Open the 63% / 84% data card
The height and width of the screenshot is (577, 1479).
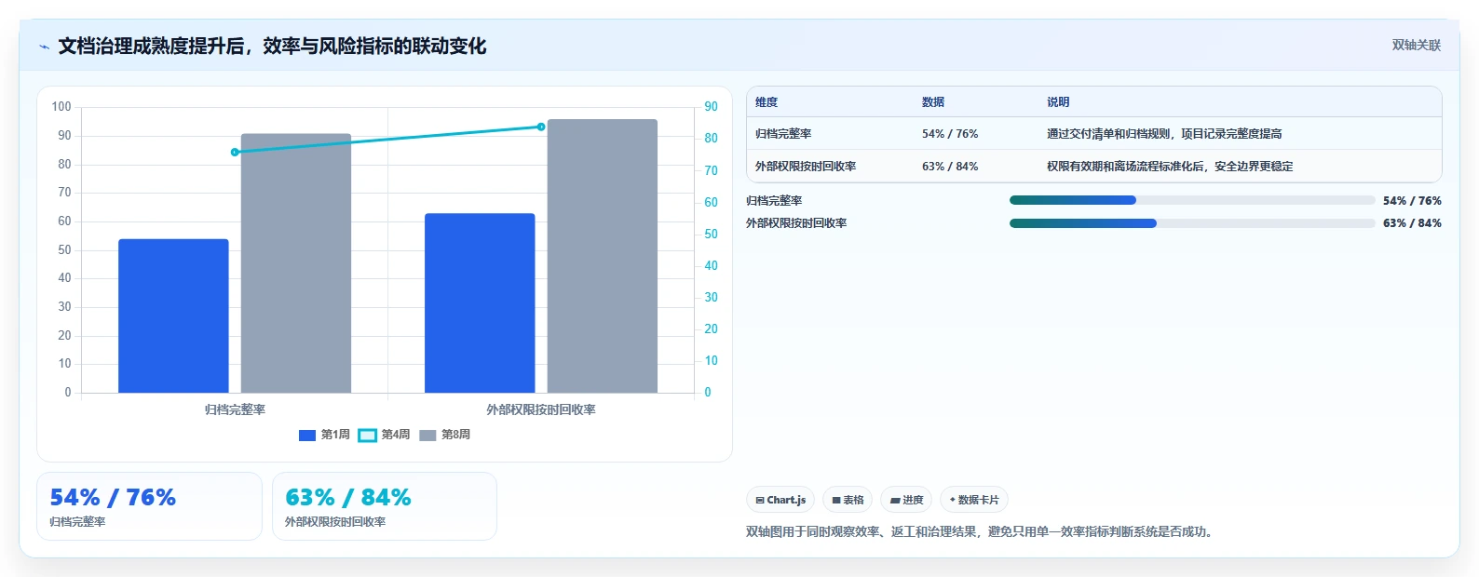pos(385,506)
